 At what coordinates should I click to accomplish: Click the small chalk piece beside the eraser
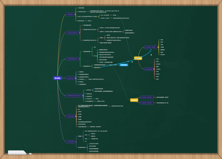(30, 154)
